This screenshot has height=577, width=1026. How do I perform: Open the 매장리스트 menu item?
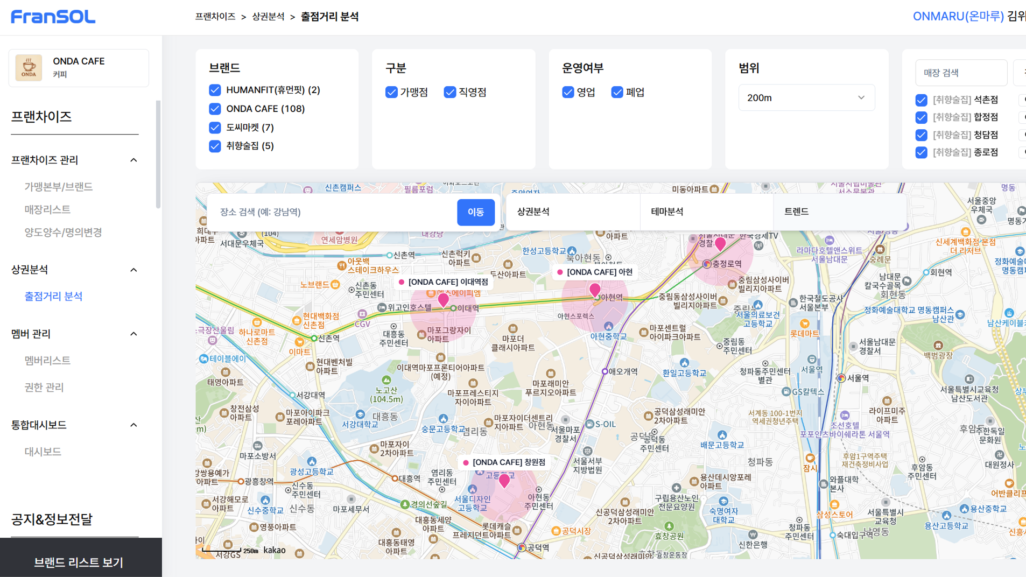[x=47, y=209]
